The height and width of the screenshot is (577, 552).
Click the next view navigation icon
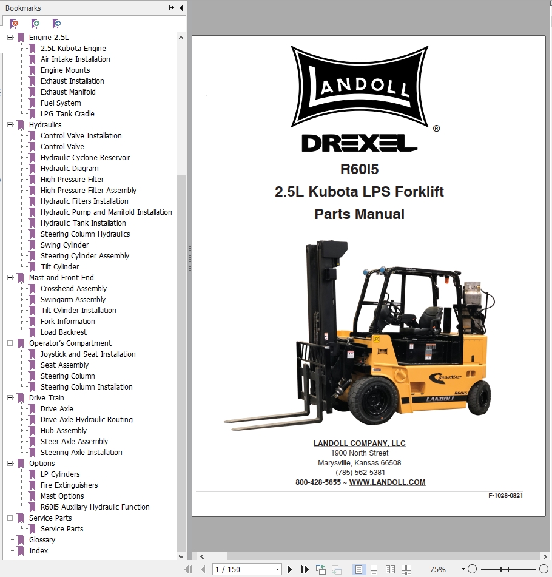tap(336, 569)
